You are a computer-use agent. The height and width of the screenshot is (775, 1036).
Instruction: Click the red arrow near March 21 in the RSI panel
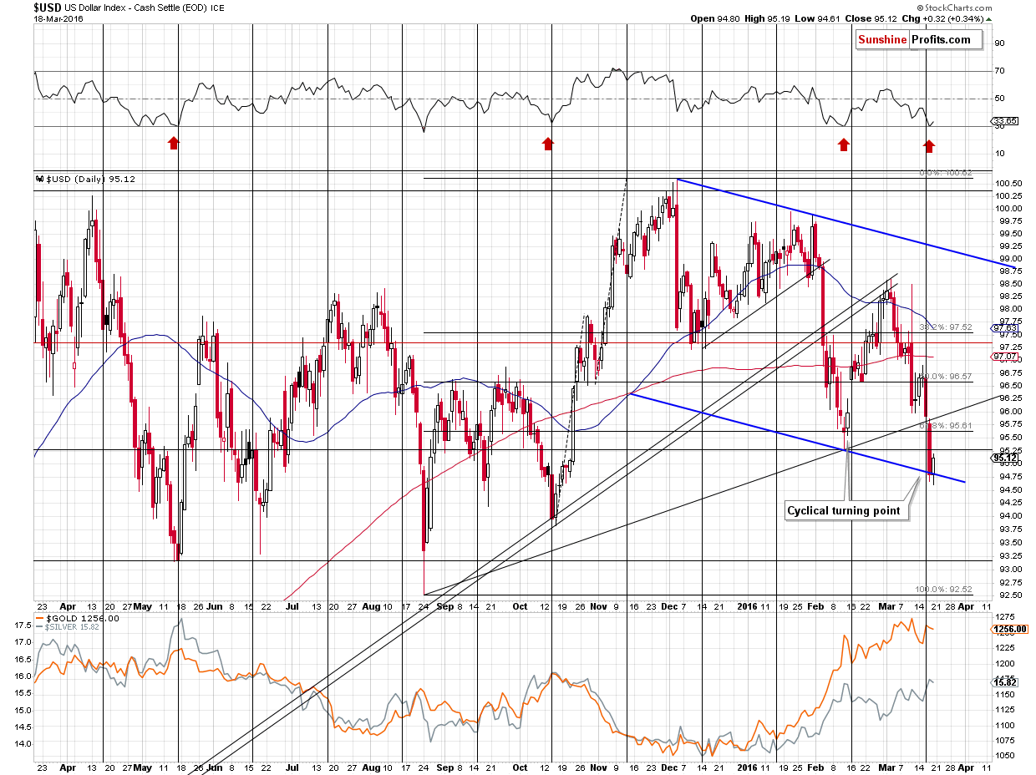pos(929,146)
